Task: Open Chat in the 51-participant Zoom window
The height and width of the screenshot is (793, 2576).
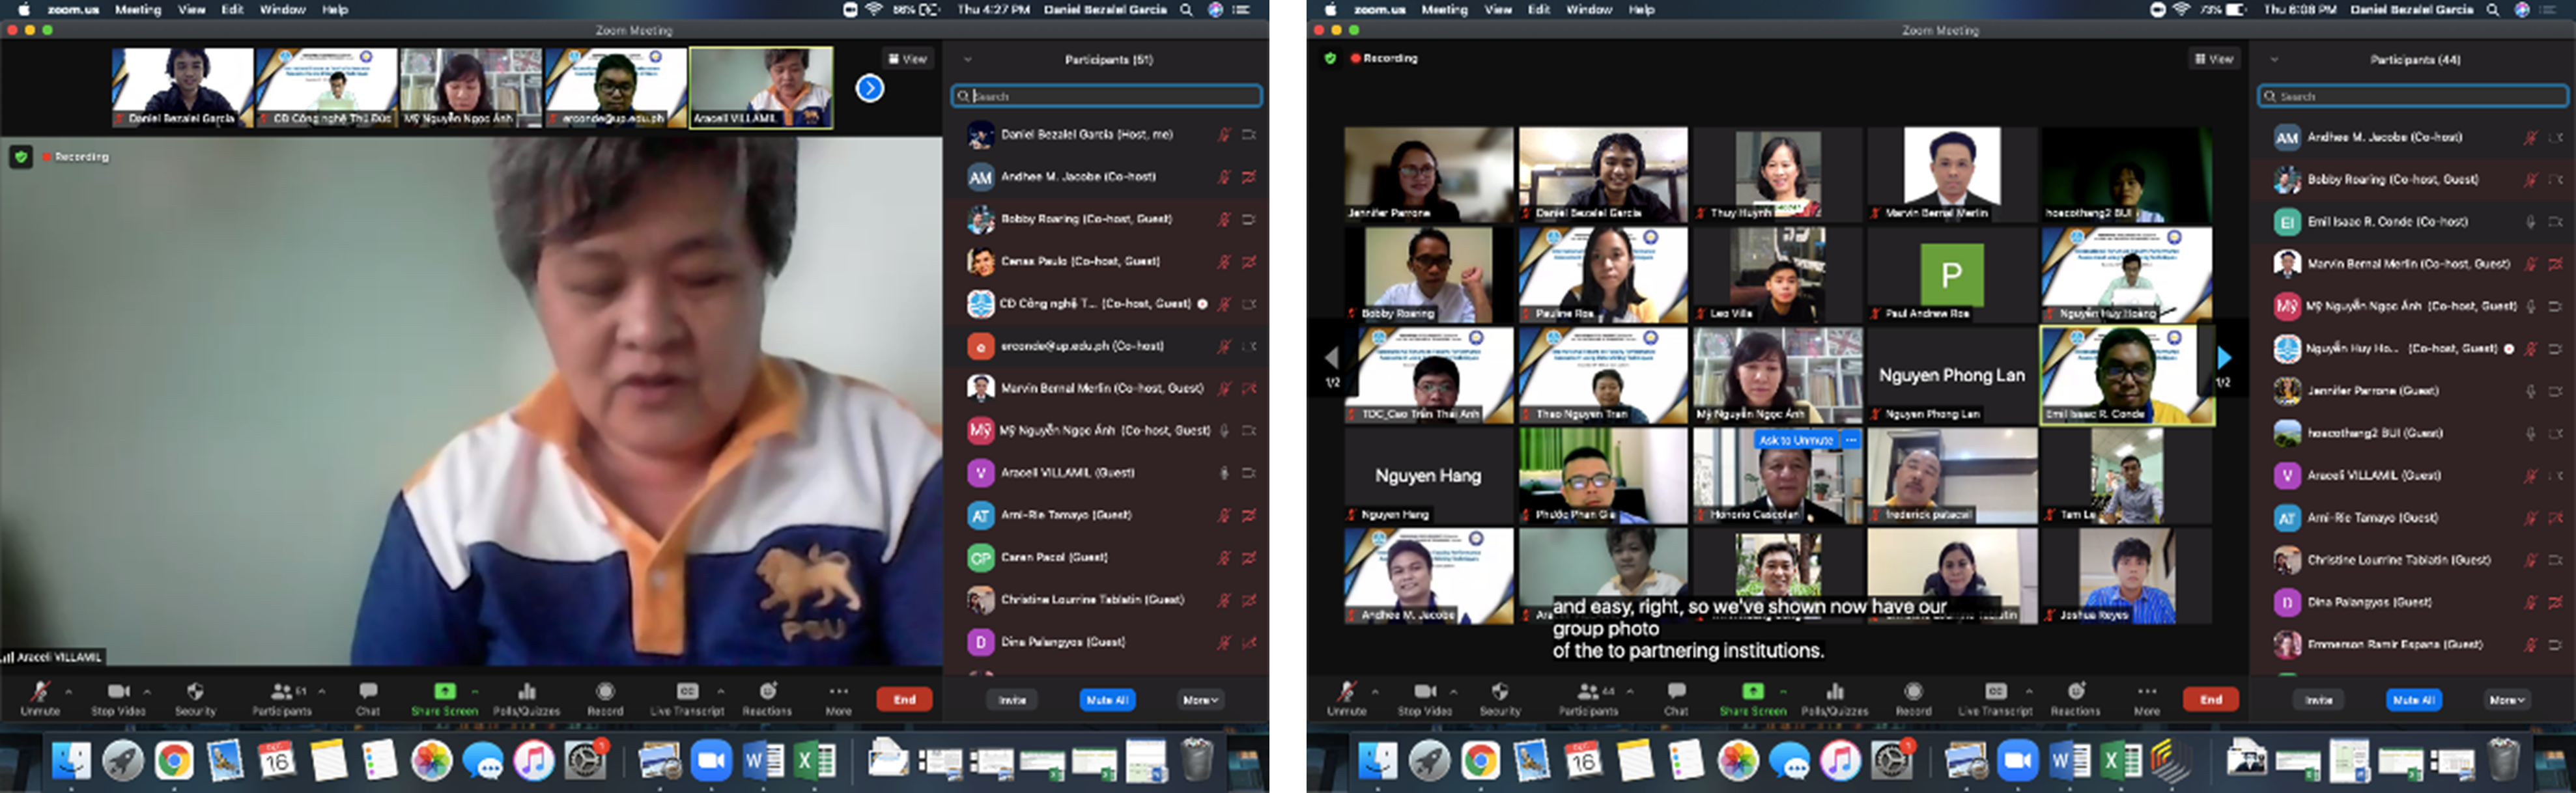Action: coord(368,698)
